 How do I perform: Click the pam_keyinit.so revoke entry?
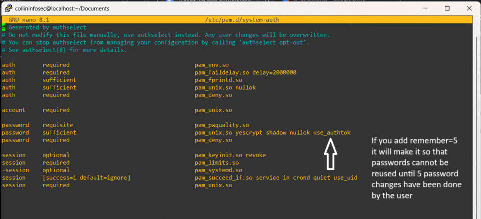[230, 155]
